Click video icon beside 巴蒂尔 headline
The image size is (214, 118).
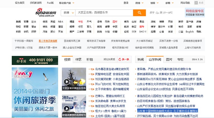point(92,96)
